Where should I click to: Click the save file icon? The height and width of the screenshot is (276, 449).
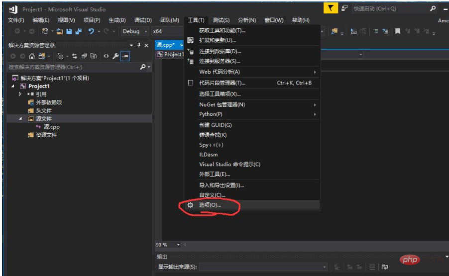tap(69, 31)
